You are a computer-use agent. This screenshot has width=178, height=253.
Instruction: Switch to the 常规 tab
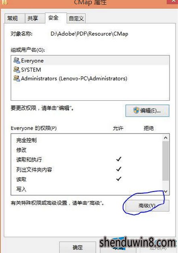[x=15, y=18]
